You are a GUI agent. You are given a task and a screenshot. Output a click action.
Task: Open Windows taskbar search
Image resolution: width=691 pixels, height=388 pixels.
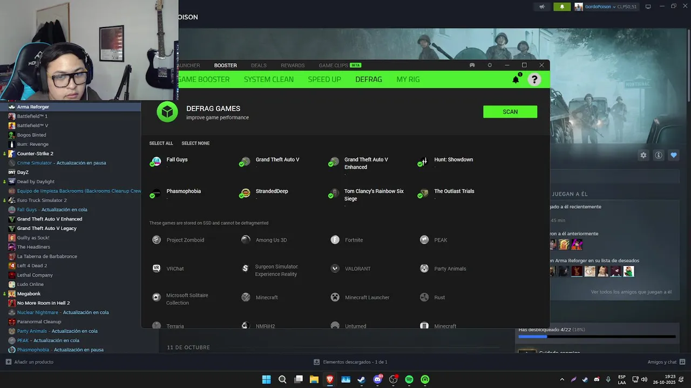coord(282,379)
